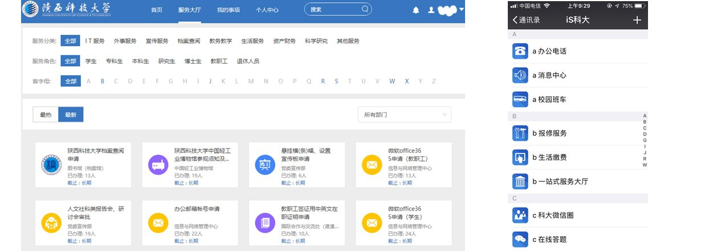Switch to the 我的事项 tab
The width and height of the screenshot is (709, 251).
pos(228,10)
